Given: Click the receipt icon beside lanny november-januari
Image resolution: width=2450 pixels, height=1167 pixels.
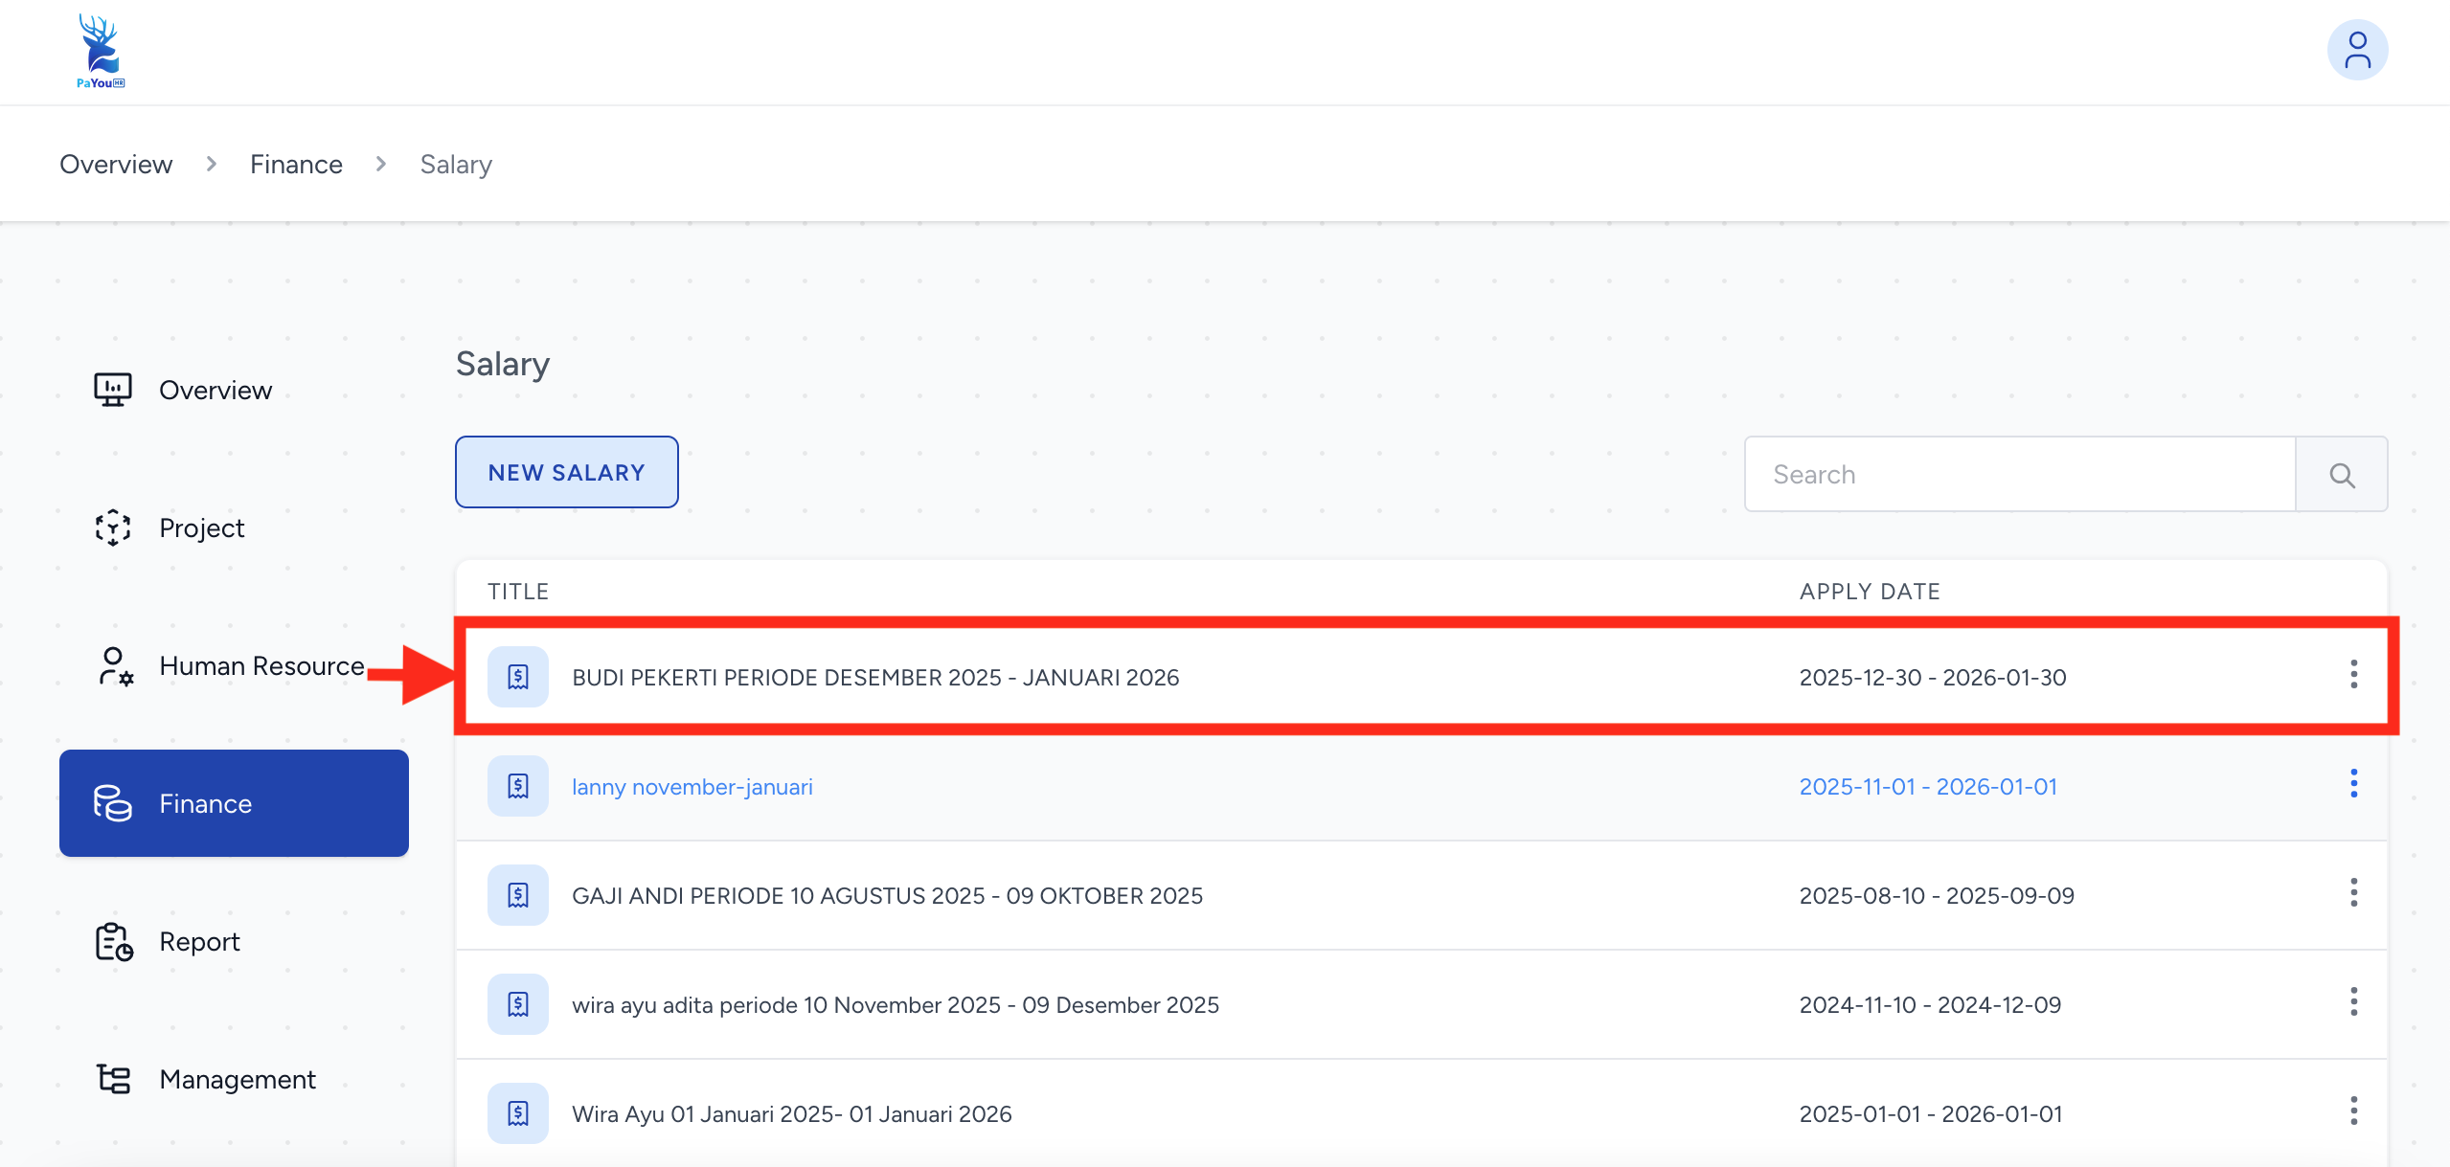Looking at the screenshot, I should pos(518,786).
